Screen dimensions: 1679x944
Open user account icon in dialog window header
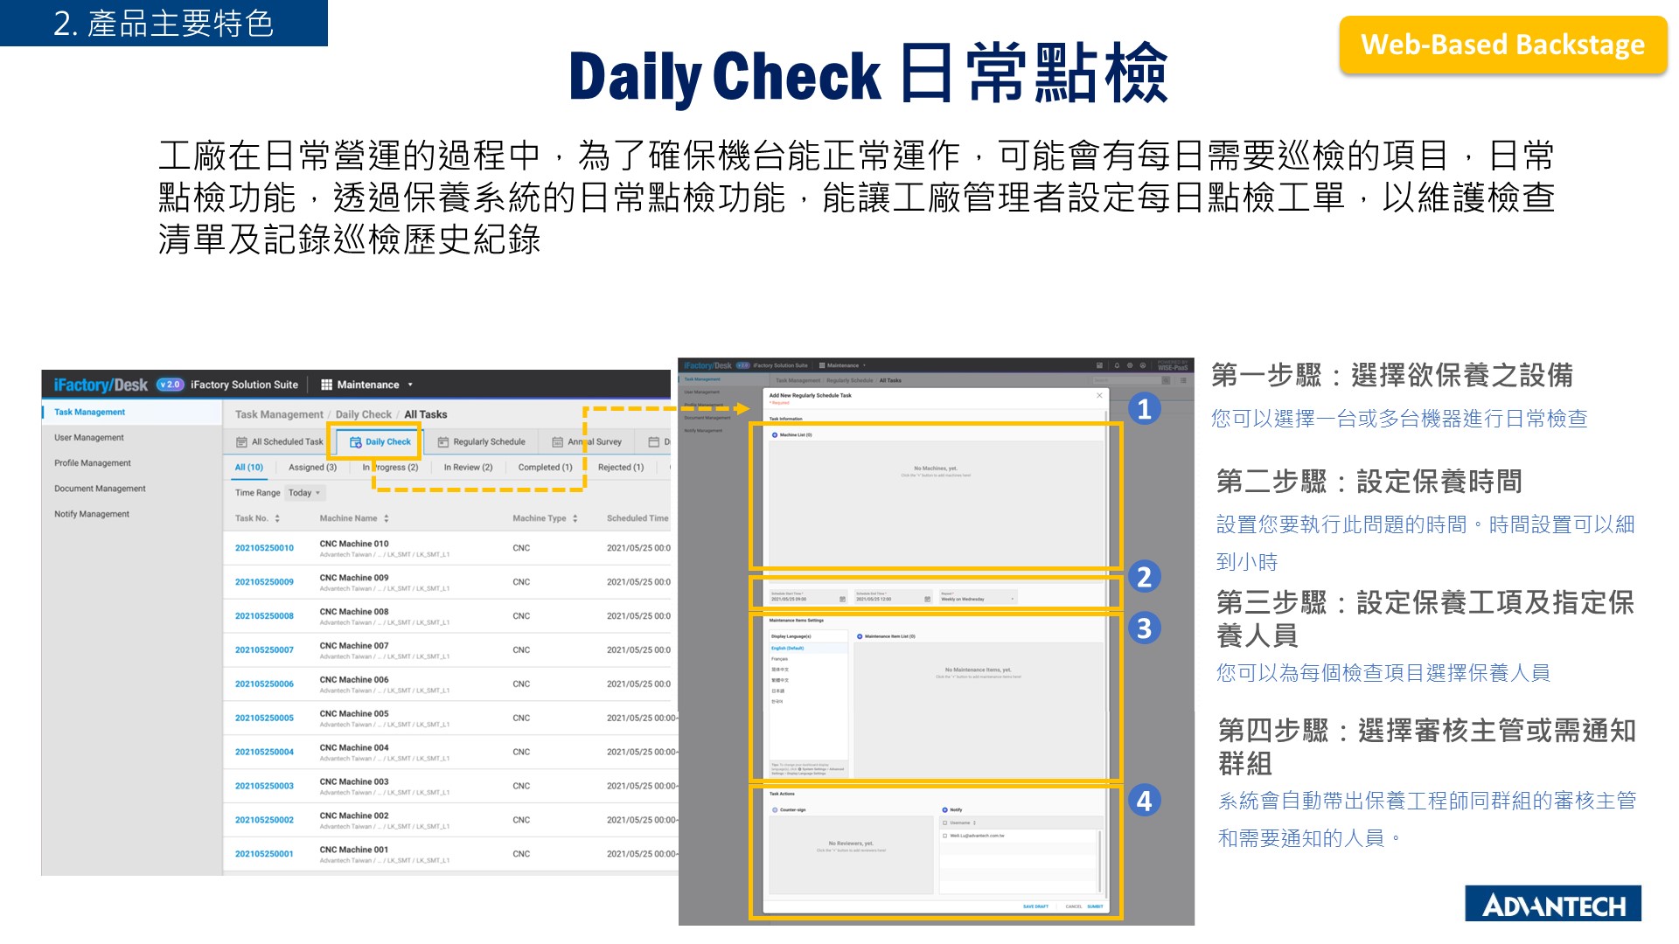(1142, 365)
